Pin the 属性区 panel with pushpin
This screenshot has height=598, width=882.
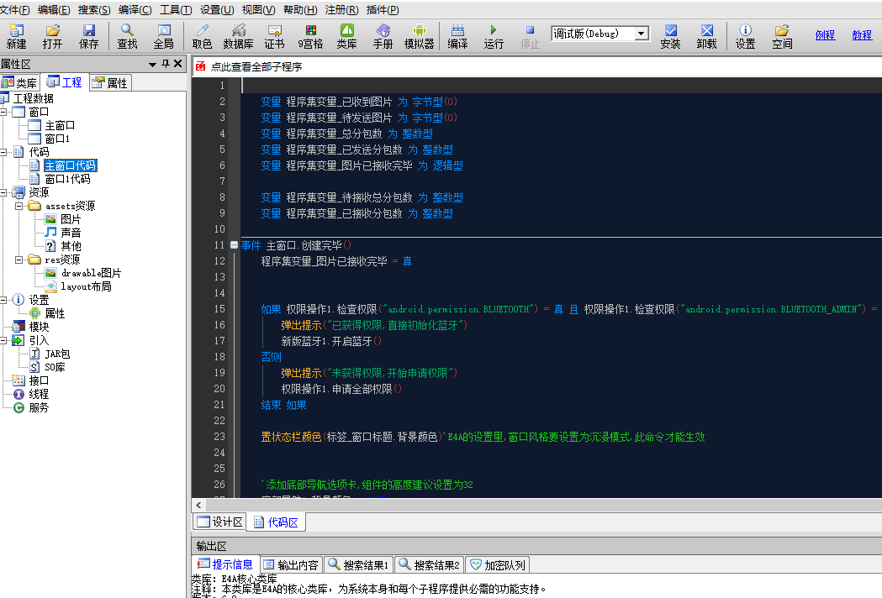click(x=166, y=64)
